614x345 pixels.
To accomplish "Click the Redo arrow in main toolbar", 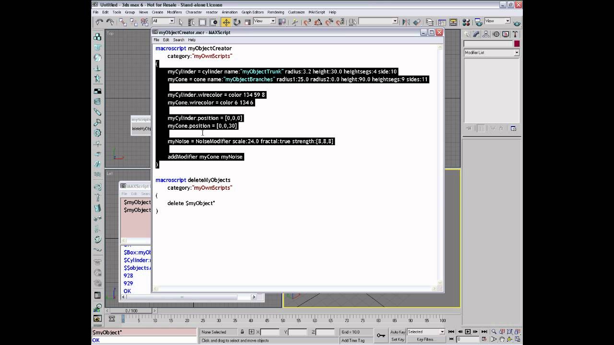I will click(x=110, y=22).
